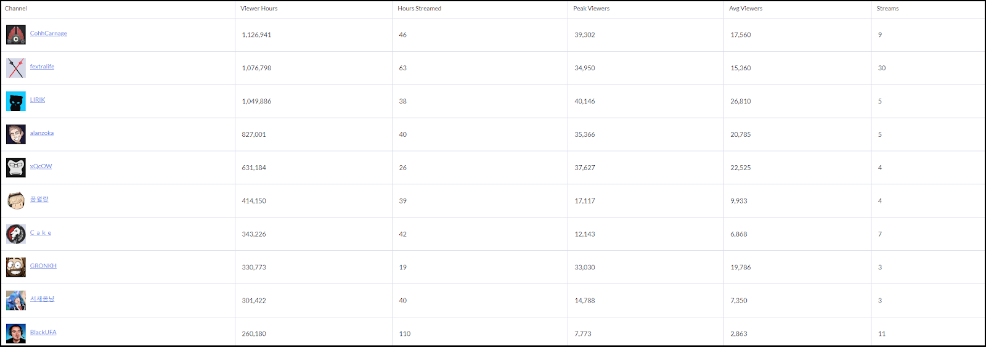Click C a k e channel avatar
The image size is (986, 347).
point(16,234)
